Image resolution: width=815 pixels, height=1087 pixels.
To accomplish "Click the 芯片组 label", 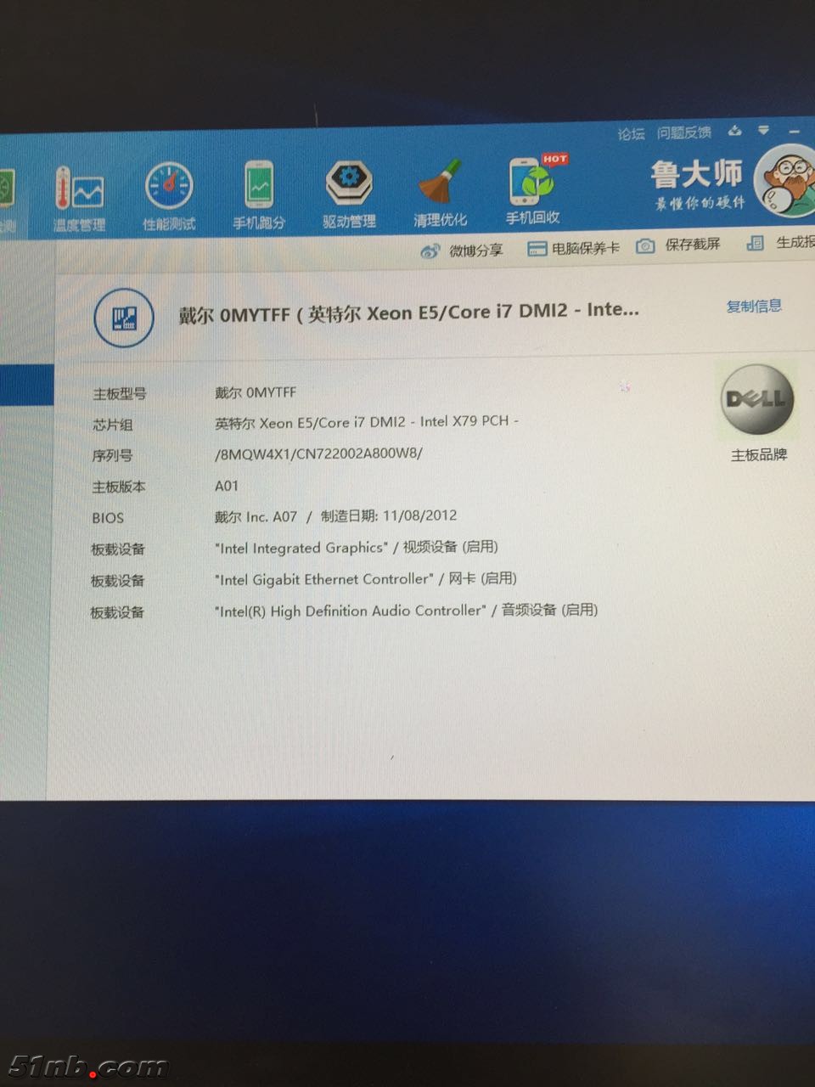I will tap(113, 425).
